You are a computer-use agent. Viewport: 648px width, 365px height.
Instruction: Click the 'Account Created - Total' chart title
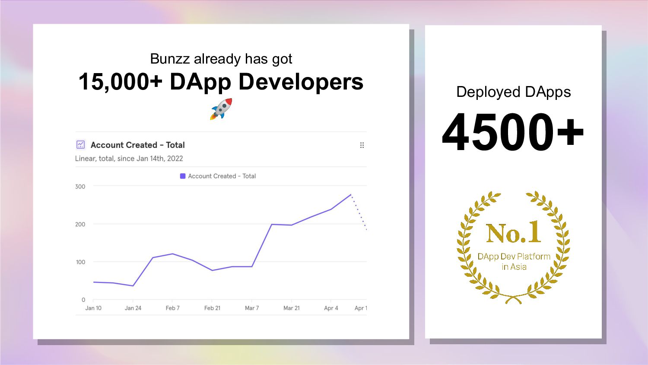click(x=137, y=145)
